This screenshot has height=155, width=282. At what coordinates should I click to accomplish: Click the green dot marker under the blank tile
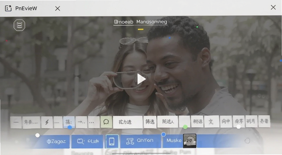pos(185,127)
